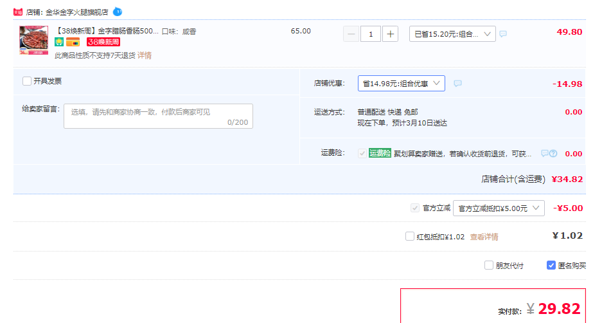Click the seller message text box
Screen dimensions: 602x323
point(158,116)
